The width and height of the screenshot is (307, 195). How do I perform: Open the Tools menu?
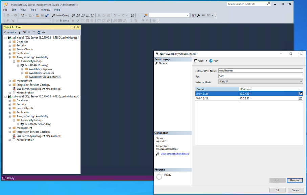pyautogui.click(x=33, y=10)
